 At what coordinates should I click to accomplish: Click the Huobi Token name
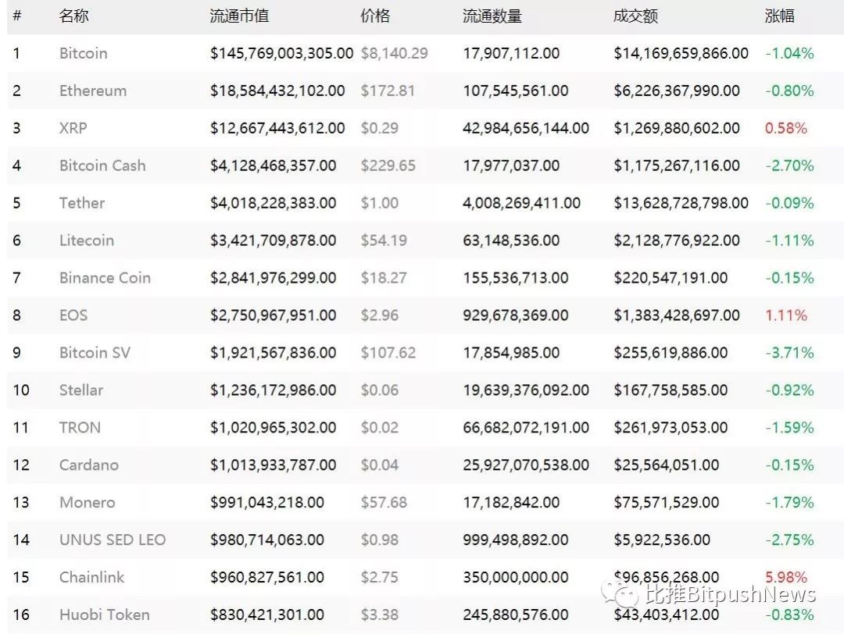click(x=105, y=614)
